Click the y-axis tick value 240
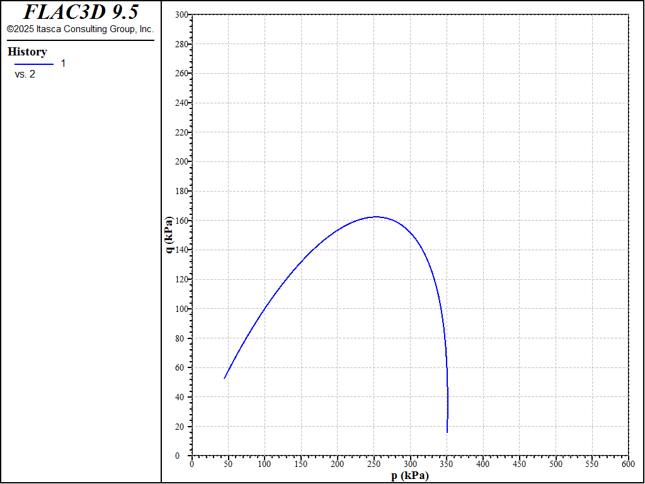Screen dimensions: 645x484 [x=181, y=103]
